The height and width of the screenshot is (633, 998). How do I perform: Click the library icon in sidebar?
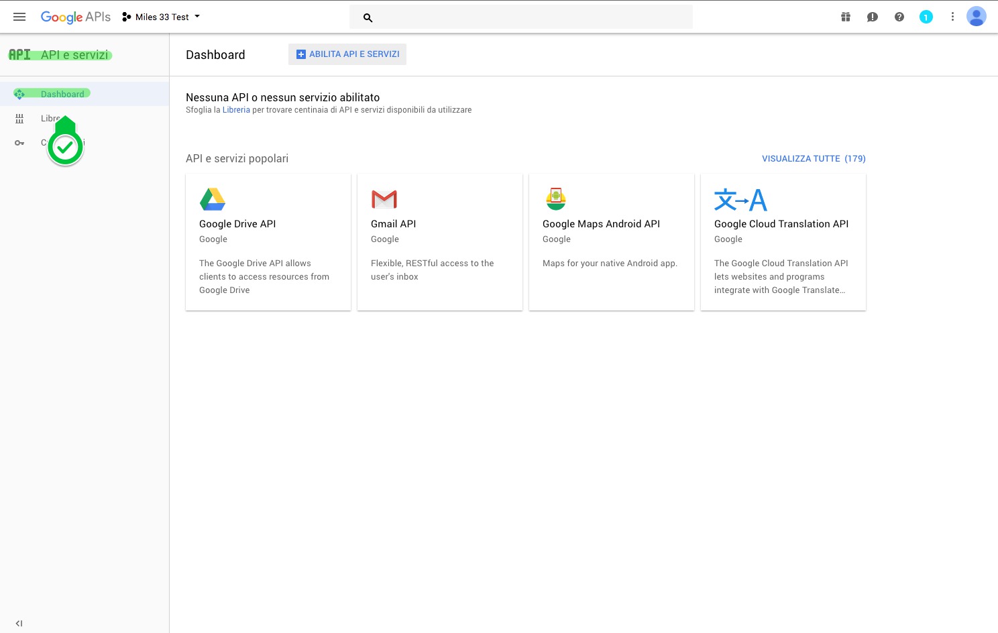(19, 119)
